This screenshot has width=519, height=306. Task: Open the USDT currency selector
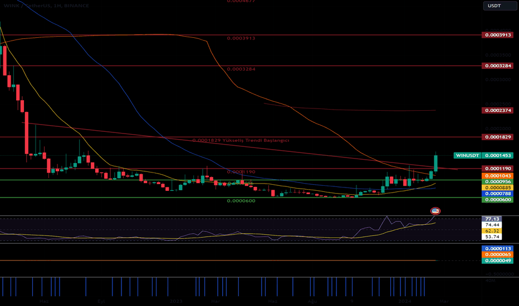500,6
